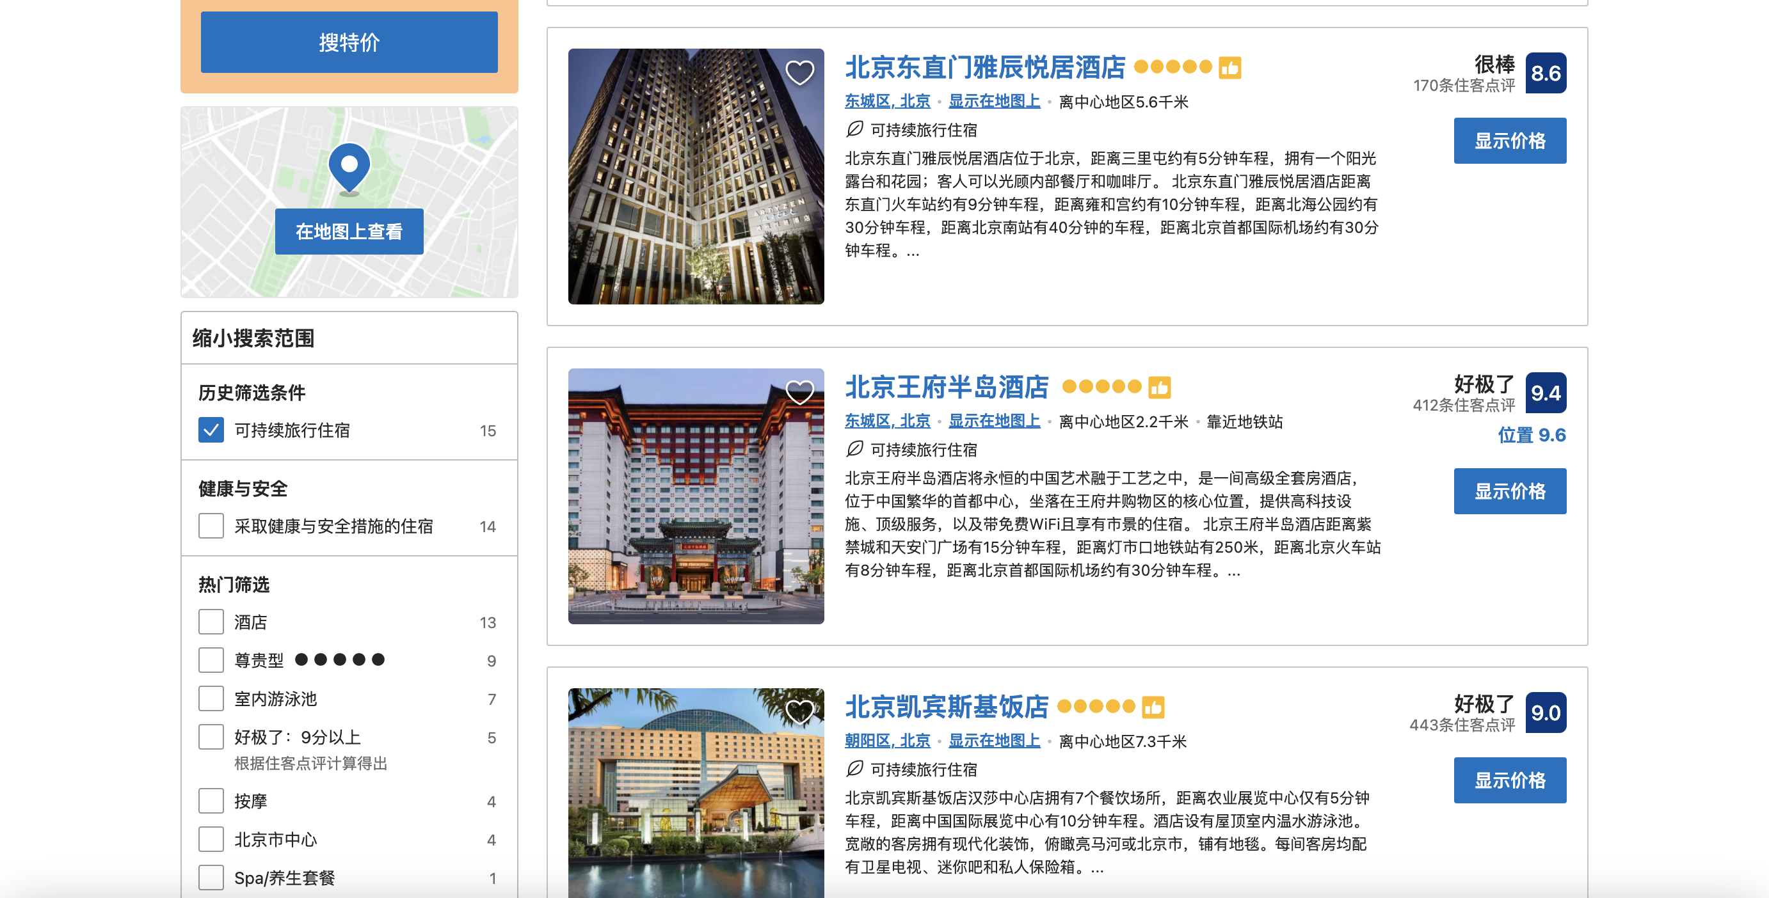Viewport: 1769px width, 898px height.
Task: Click star rating dots of 北京王府半岛酒店
Action: pyautogui.click(x=1101, y=387)
